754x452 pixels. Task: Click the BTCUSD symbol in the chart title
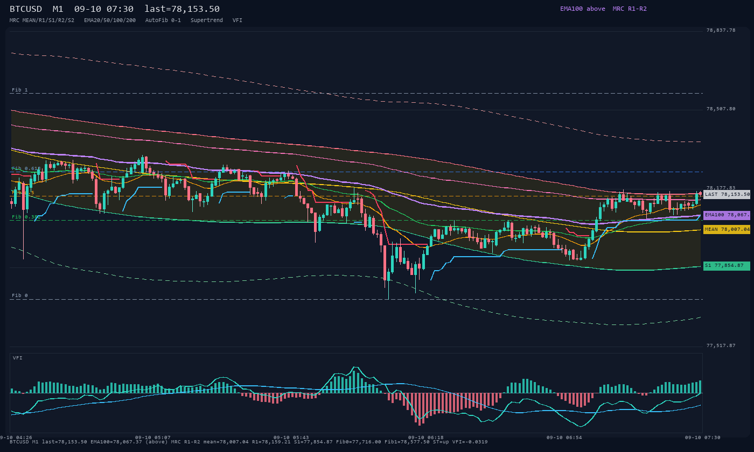coord(26,9)
